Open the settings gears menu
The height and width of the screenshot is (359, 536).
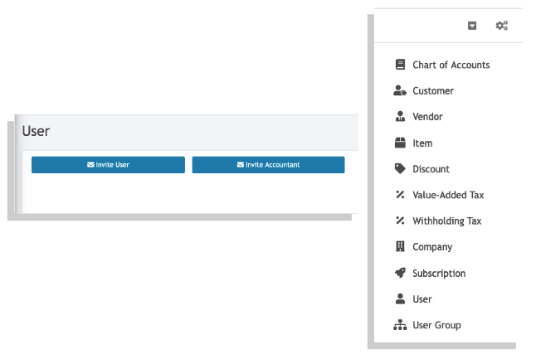[502, 26]
